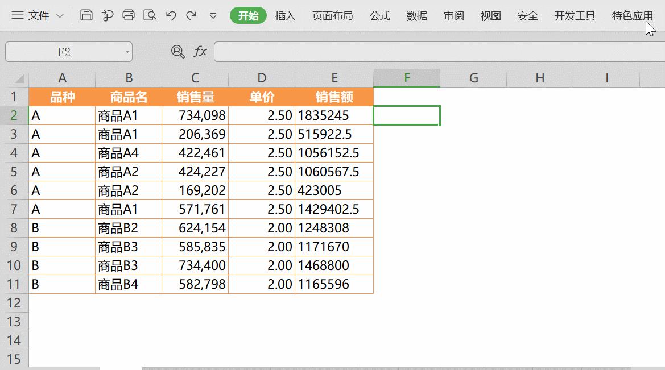Select row header 7
Viewport: 665px width, 370px height.
pos(15,209)
